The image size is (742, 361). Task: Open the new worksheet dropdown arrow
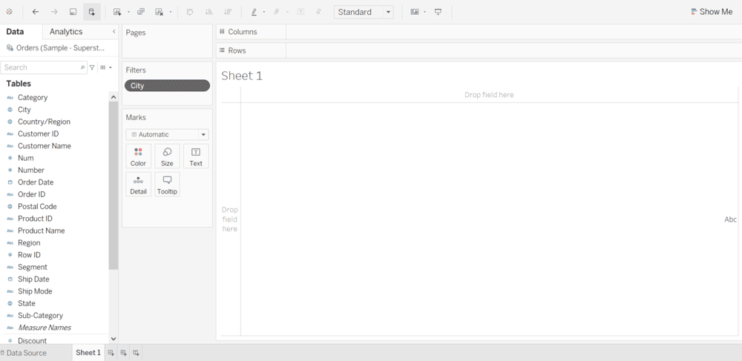coord(128,12)
